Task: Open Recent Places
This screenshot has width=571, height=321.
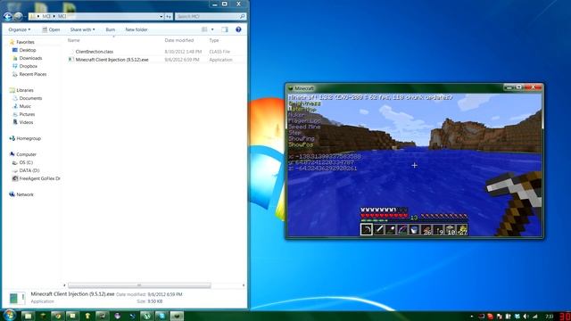Action: (x=33, y=74)
